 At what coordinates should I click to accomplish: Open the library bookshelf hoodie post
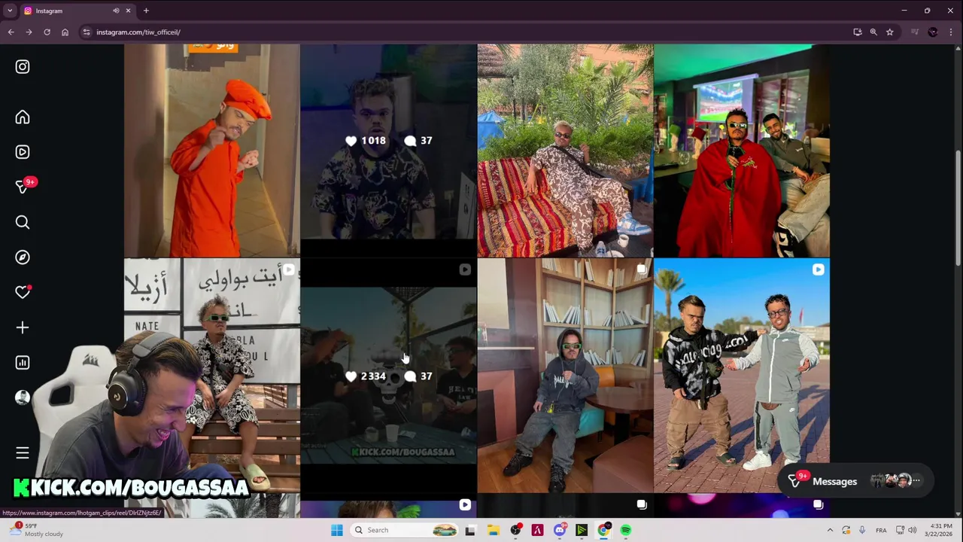(565, 375)
